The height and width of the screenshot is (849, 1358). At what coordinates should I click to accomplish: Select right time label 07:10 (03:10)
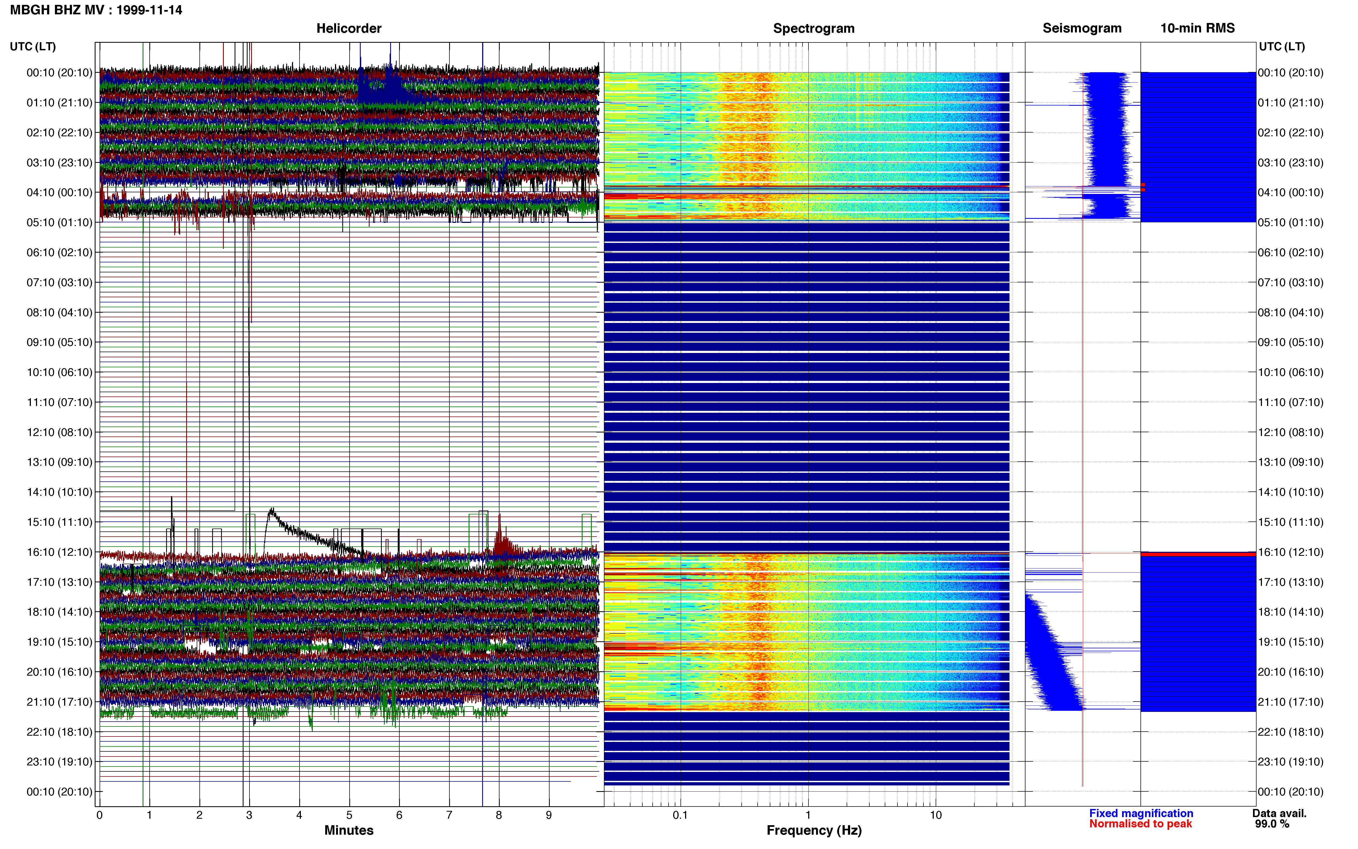click(x=1291, y=282)
